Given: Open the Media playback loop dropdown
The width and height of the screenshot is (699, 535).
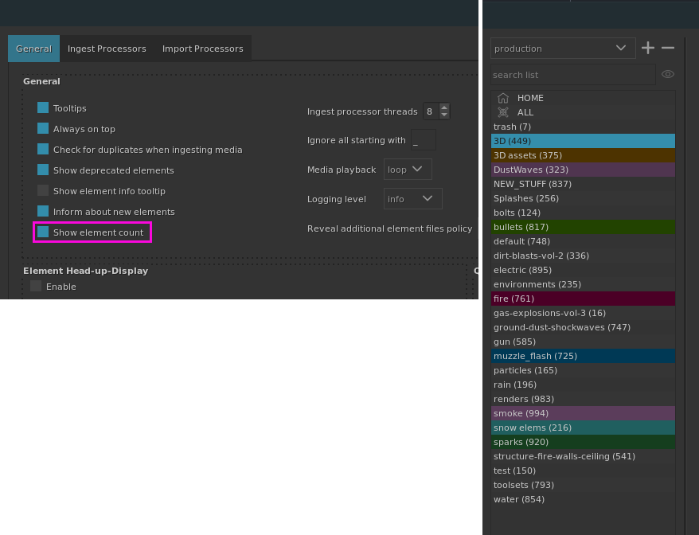Looking at the screenshot, I should coord(408,169).
